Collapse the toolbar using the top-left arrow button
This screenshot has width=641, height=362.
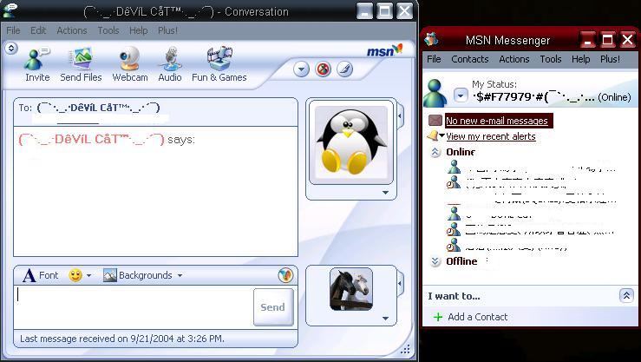tap(11, 49)
